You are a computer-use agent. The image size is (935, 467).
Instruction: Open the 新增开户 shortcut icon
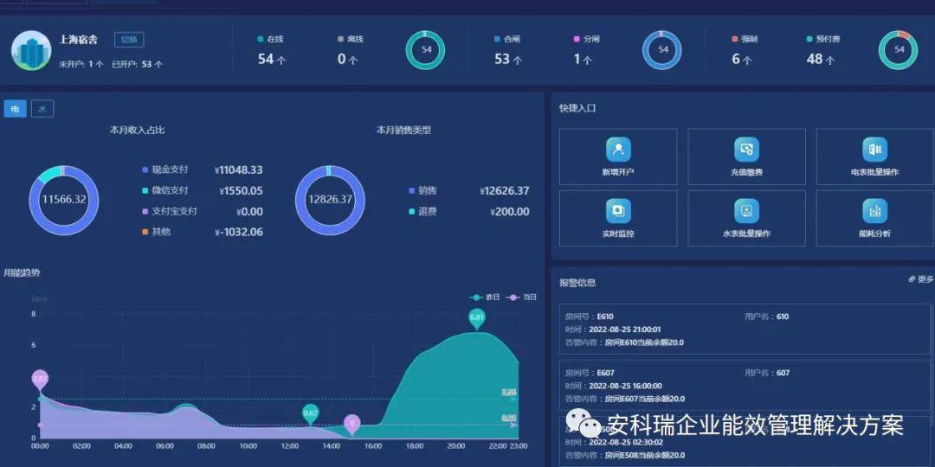[618, 150]
